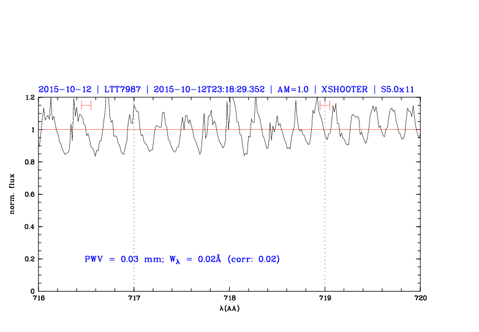This screenshot has width=479, height=332.
Task: Click the (corr: 0.02) annotation text
Action: [x=253, y=259]
